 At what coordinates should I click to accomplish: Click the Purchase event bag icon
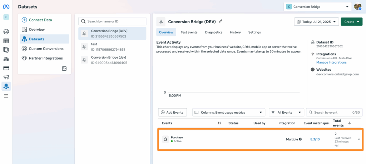[x=165, y=139]
